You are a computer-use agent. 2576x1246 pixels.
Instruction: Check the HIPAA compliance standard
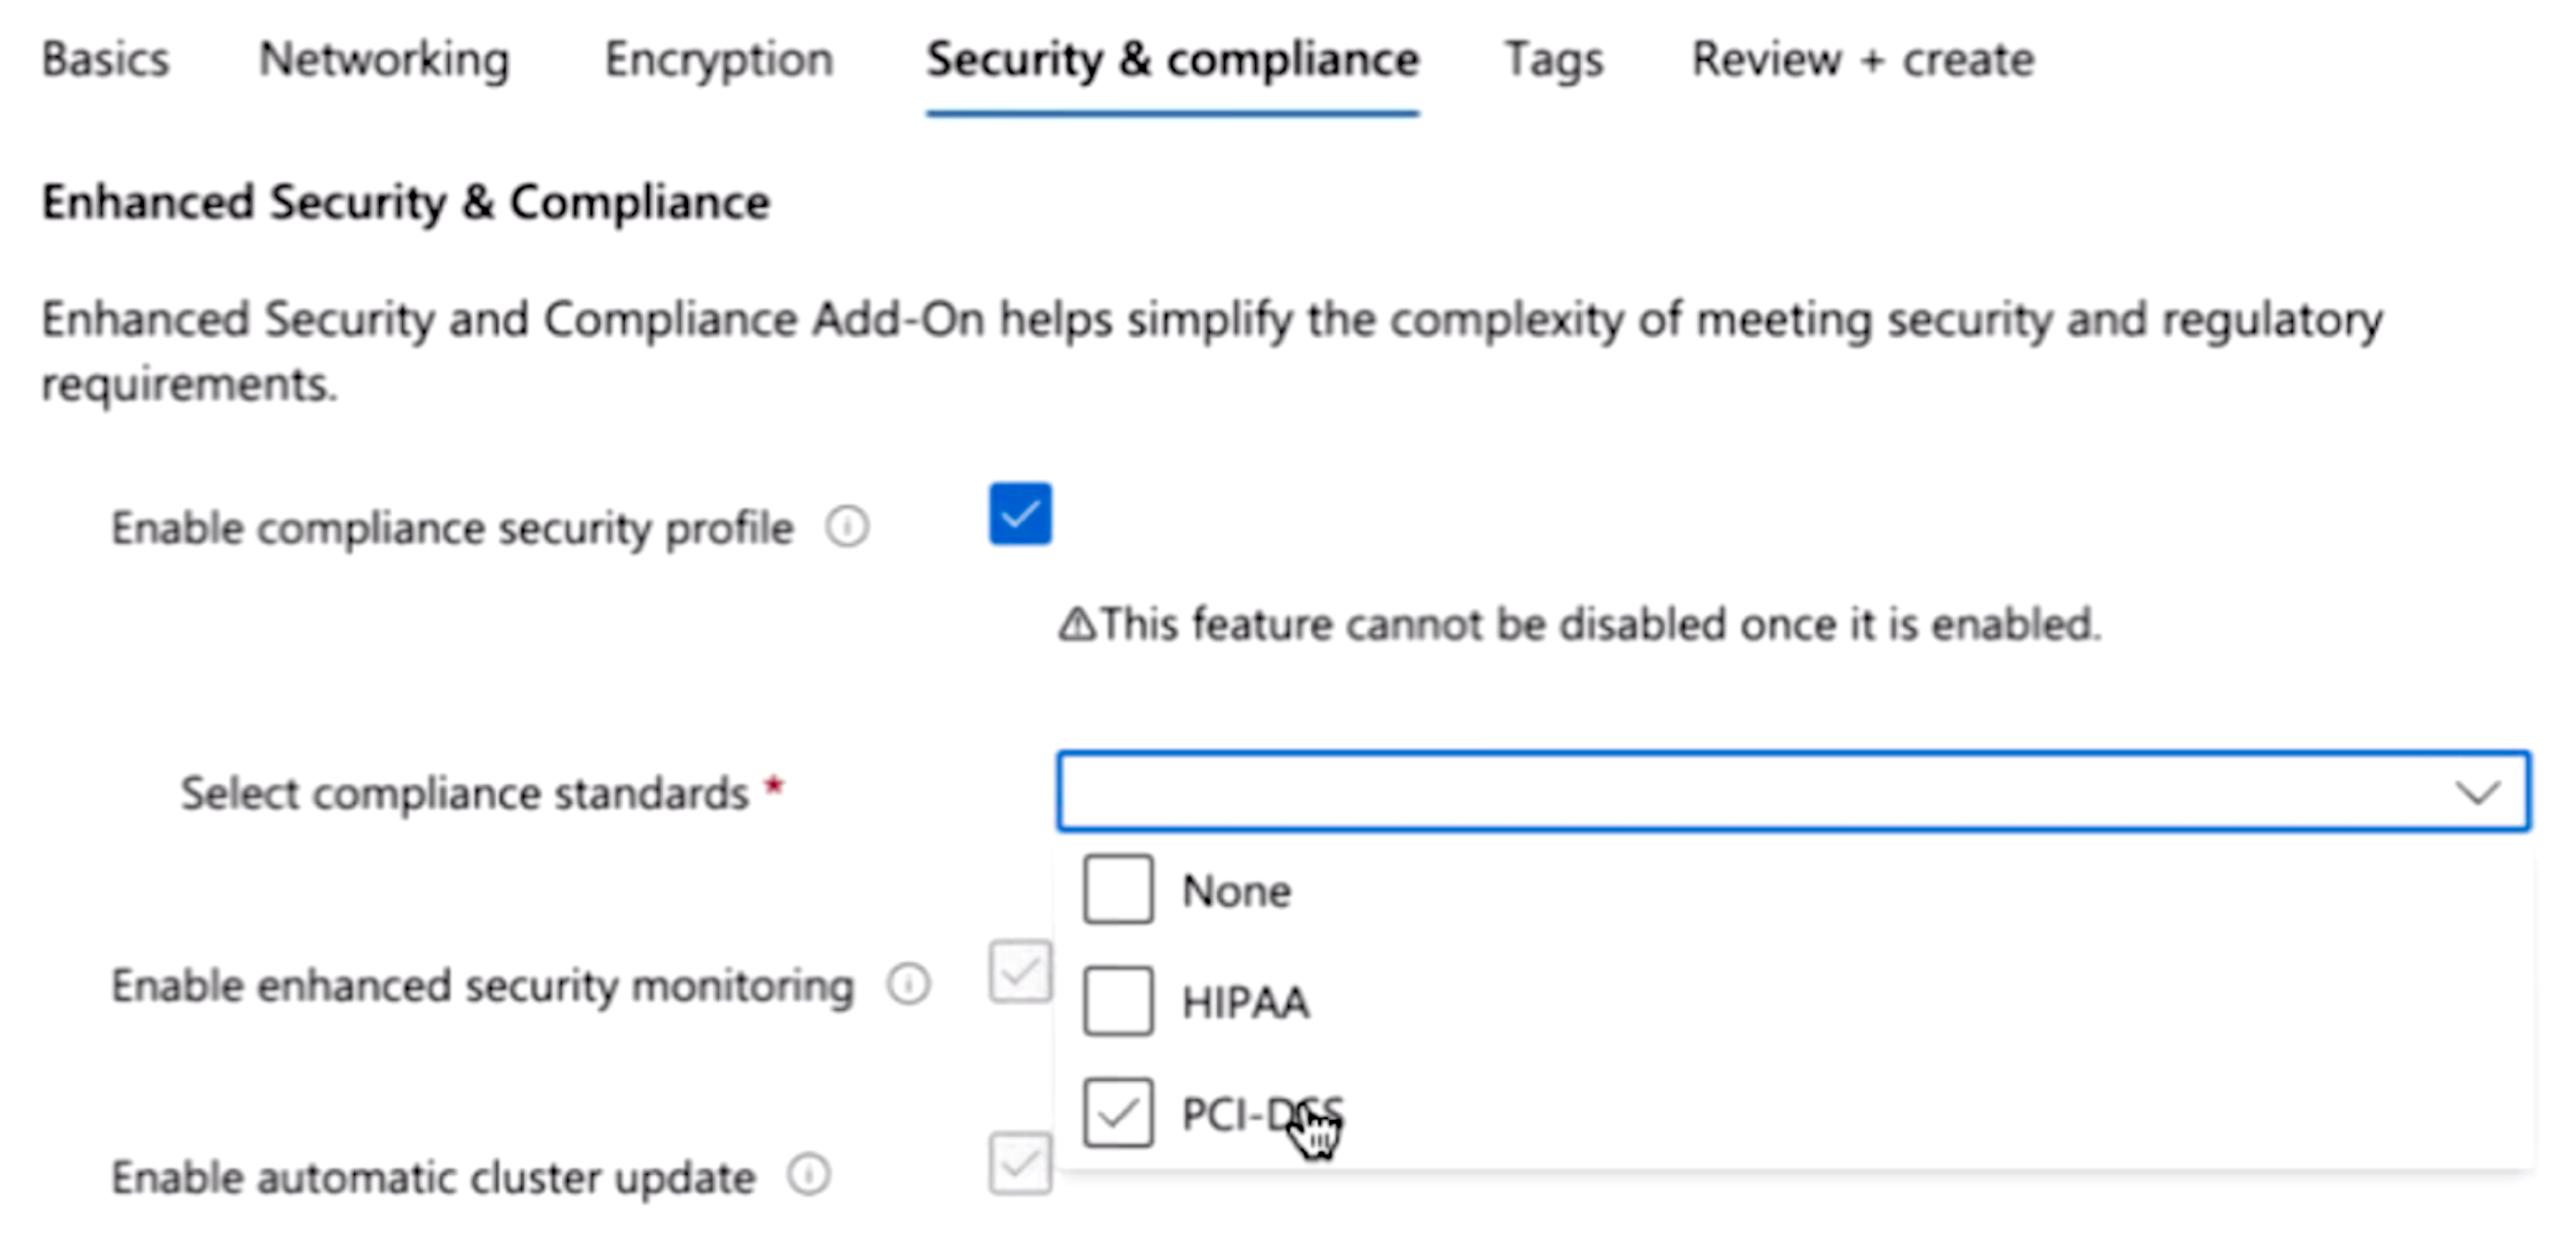1118,1001
